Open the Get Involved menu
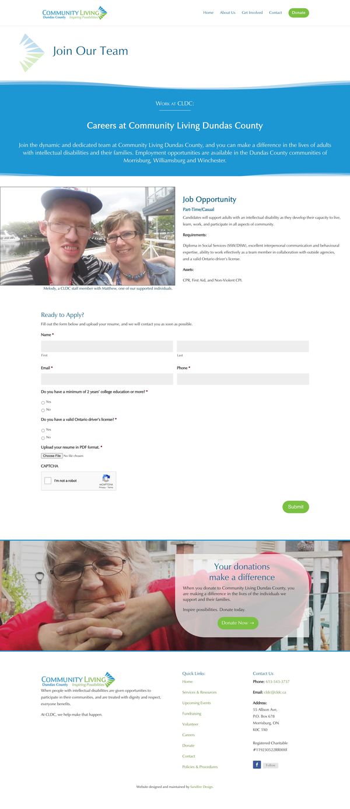Viewport: 350px width, 809px height. [252, 13]
